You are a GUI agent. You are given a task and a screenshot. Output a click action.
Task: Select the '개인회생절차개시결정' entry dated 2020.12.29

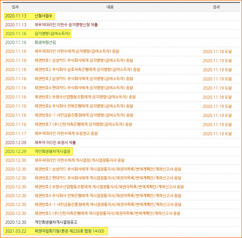(x=52, y=151)
